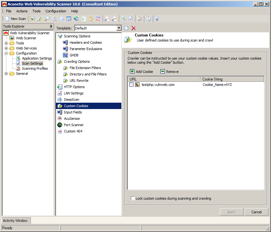Screen dimensions: 271x232
Task: Click the magnifying glass toolbar icon
Action: (x=47, y=19)
